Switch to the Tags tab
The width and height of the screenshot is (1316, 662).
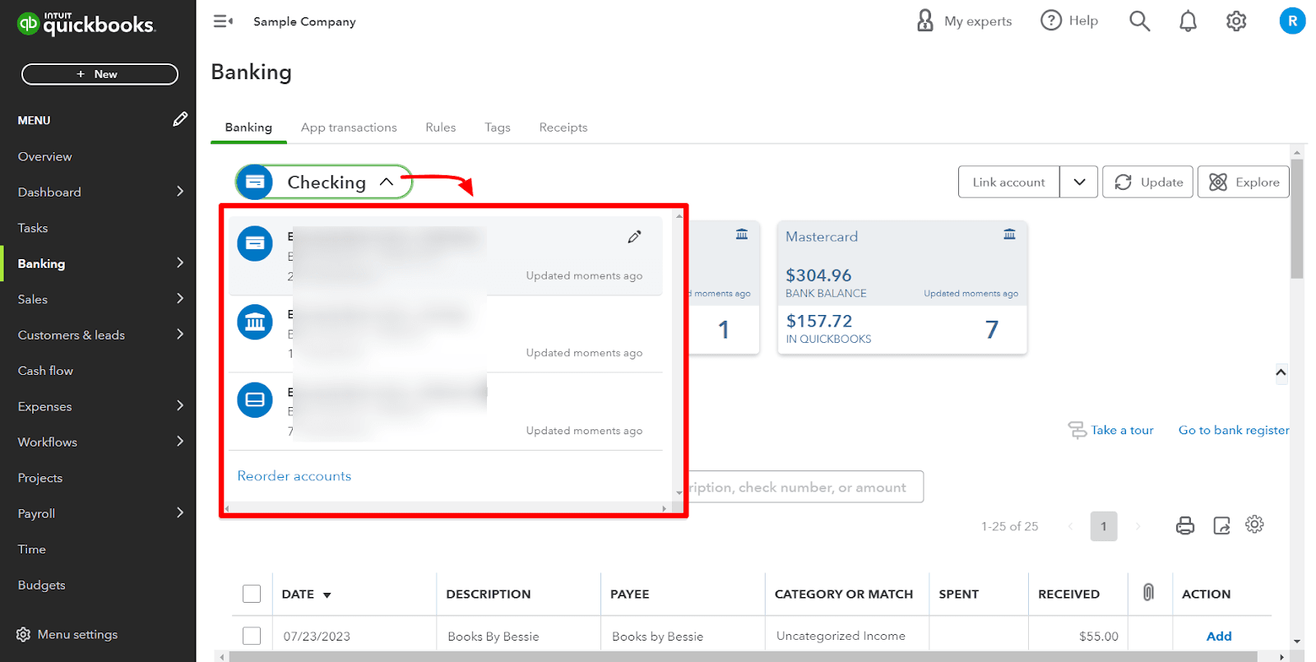498,127
